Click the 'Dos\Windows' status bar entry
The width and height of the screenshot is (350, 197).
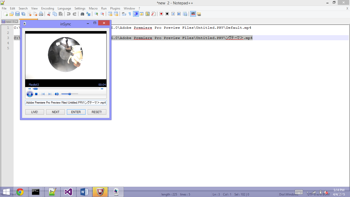(x=289, y=194)
